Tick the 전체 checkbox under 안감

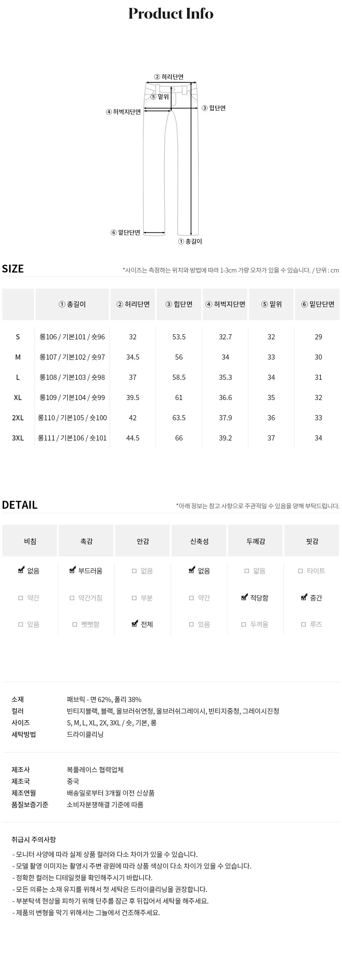[x=134, y=624]
